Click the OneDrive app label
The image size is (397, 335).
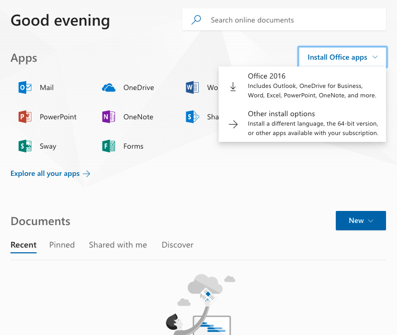(x=139, y=88)
